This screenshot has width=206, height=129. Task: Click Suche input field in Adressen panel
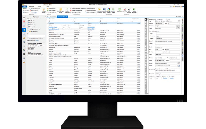point(36,36)
